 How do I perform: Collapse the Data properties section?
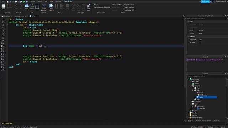[188, 22]
